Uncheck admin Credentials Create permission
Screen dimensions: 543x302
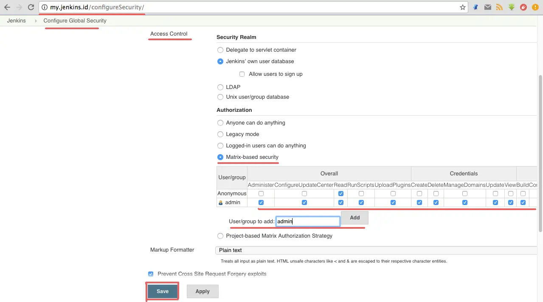[419, 202]
